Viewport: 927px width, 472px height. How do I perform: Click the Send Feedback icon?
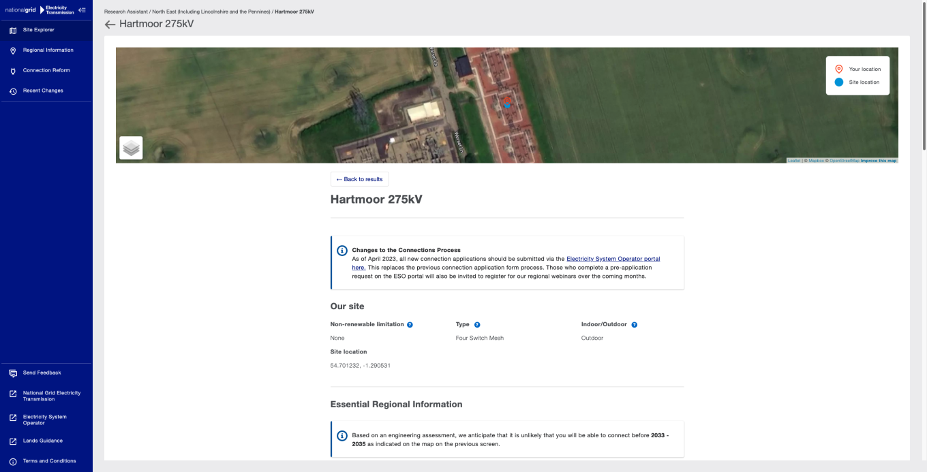coord(13,373)
